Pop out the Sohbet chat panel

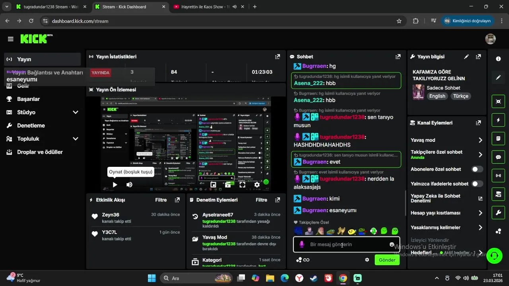[x=398, y=57]
